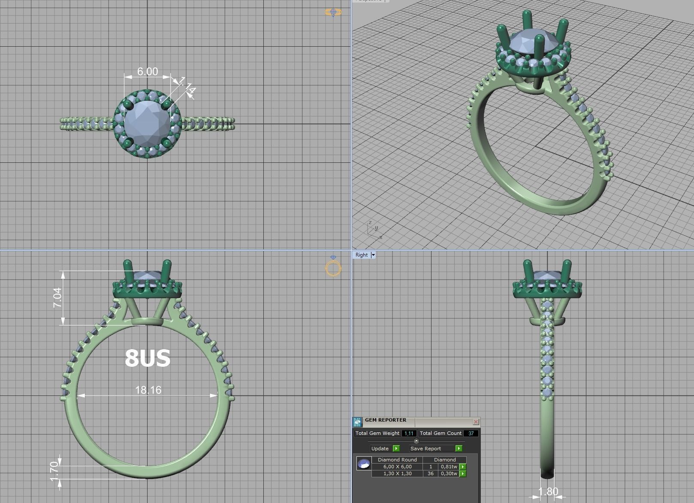The width and height of the screenshot is (694, 503).
Task: Click the axis gizmo in the Perspective viewport
Action: click(374, 230)
